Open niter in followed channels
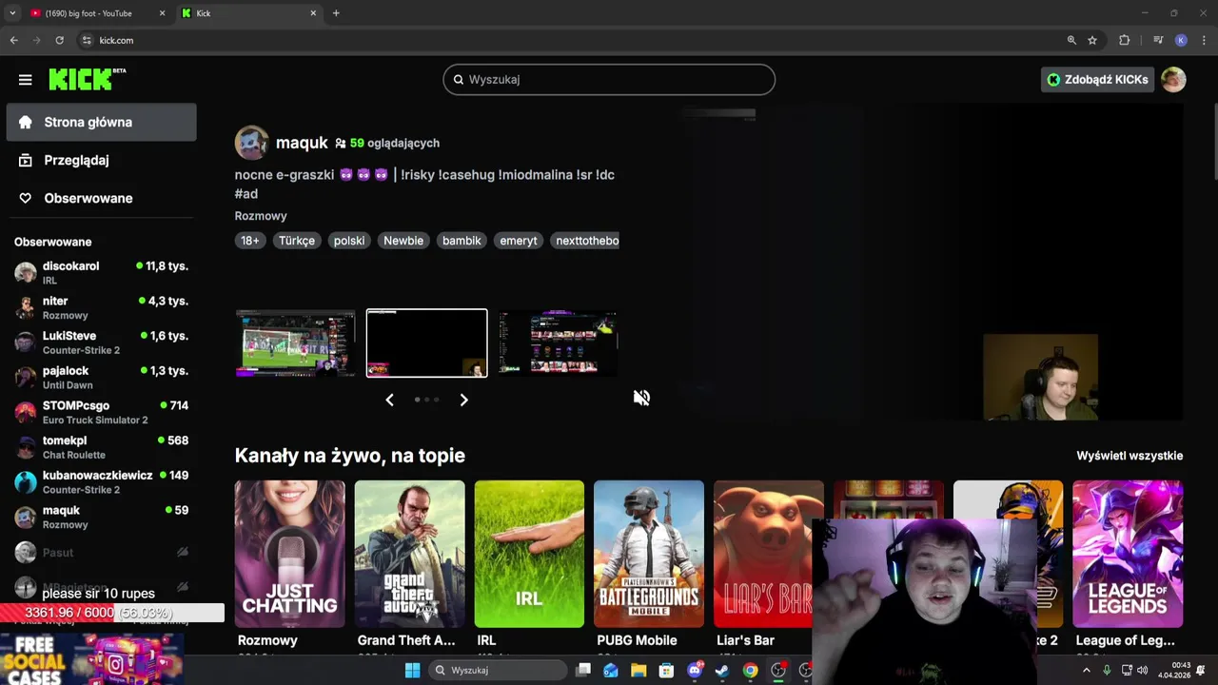 [x=101, y=307]
